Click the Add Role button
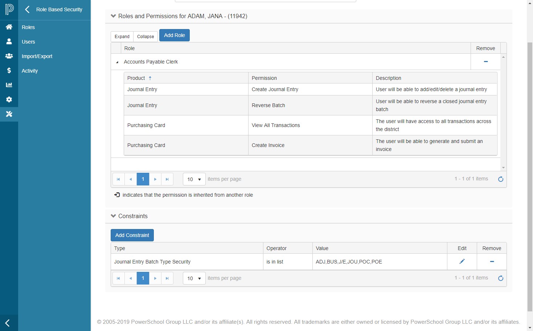Image resolution: width=533 pixels, height=331 pixels. tap(174, 35)
